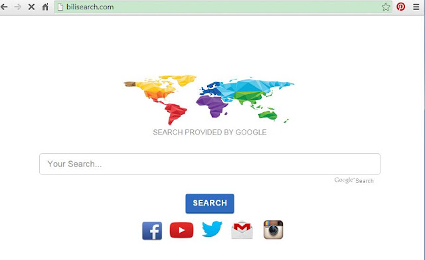Click the page document icon in address bar

(60, 7)
